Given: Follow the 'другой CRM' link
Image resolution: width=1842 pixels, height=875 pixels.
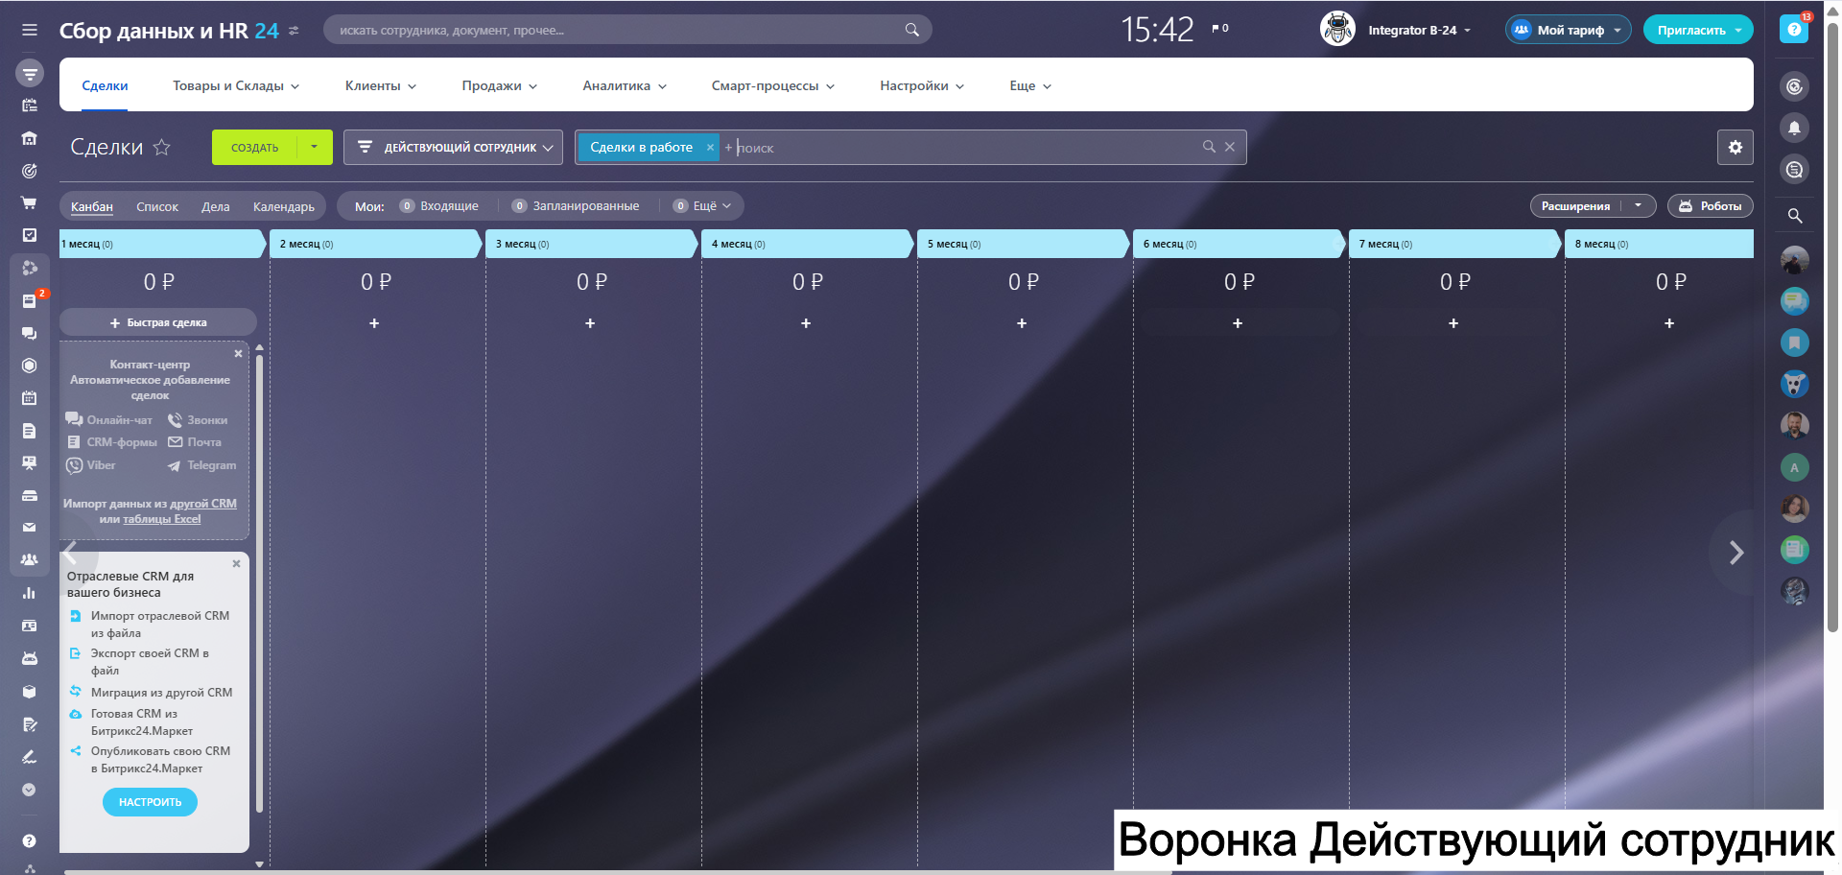Looking at the screenshot, I should 203,504.
